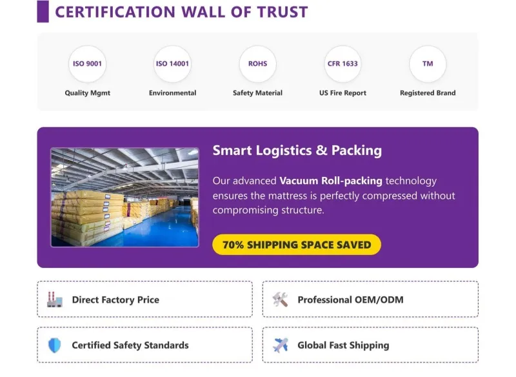Click the ISO 9001 certification badge
This screenshot has height=377, width=516.
pyautogui.click(x=87, y=64)
